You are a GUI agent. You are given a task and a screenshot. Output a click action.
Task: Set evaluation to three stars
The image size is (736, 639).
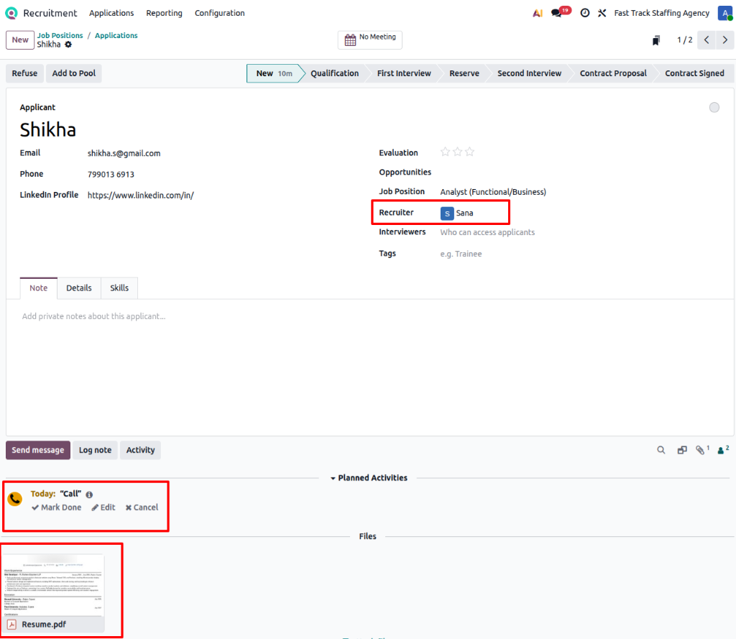pyautogui.click(x=470, y=152)
